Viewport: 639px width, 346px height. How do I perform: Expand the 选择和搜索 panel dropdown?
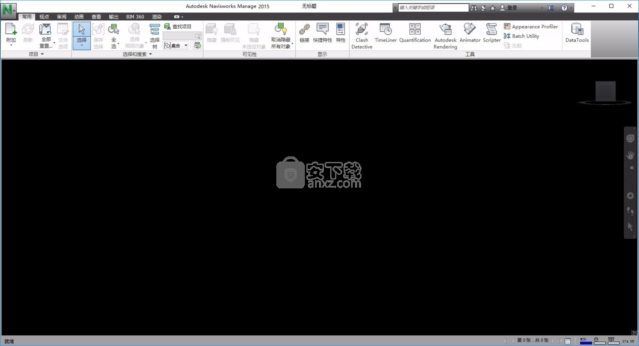(x=137, y=54)
